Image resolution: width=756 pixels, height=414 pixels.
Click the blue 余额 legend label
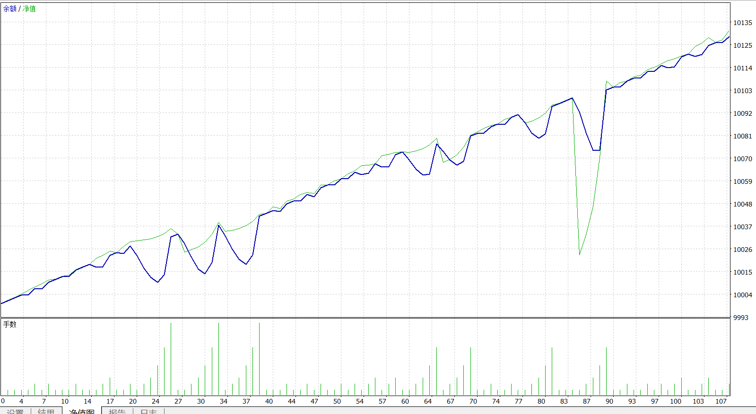click(x=10, y=9)
